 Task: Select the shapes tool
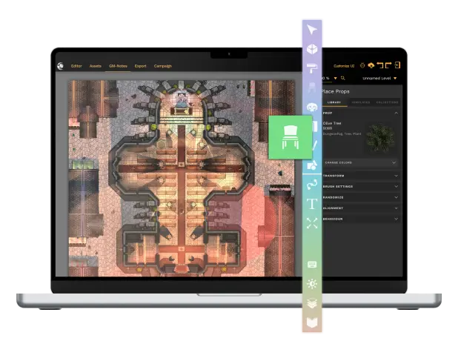[x=312, y=165]
